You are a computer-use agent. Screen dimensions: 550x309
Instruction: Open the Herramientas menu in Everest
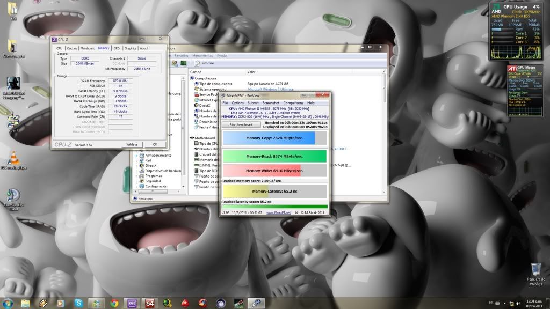(202, 55)
